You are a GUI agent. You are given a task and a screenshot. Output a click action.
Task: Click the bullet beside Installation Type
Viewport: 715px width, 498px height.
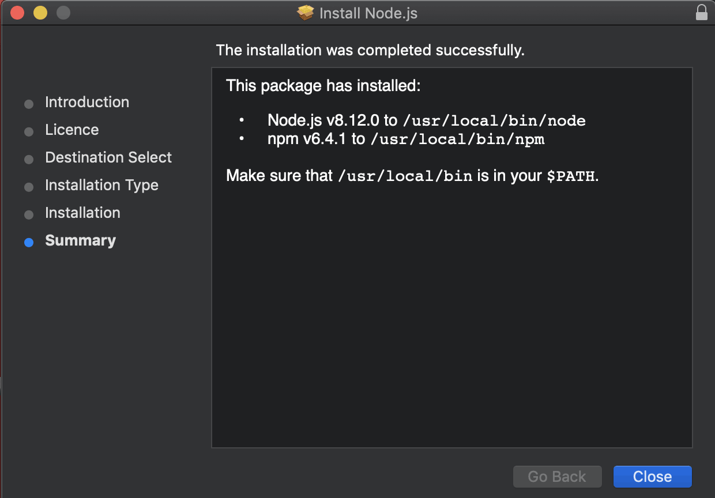point(29,187)
